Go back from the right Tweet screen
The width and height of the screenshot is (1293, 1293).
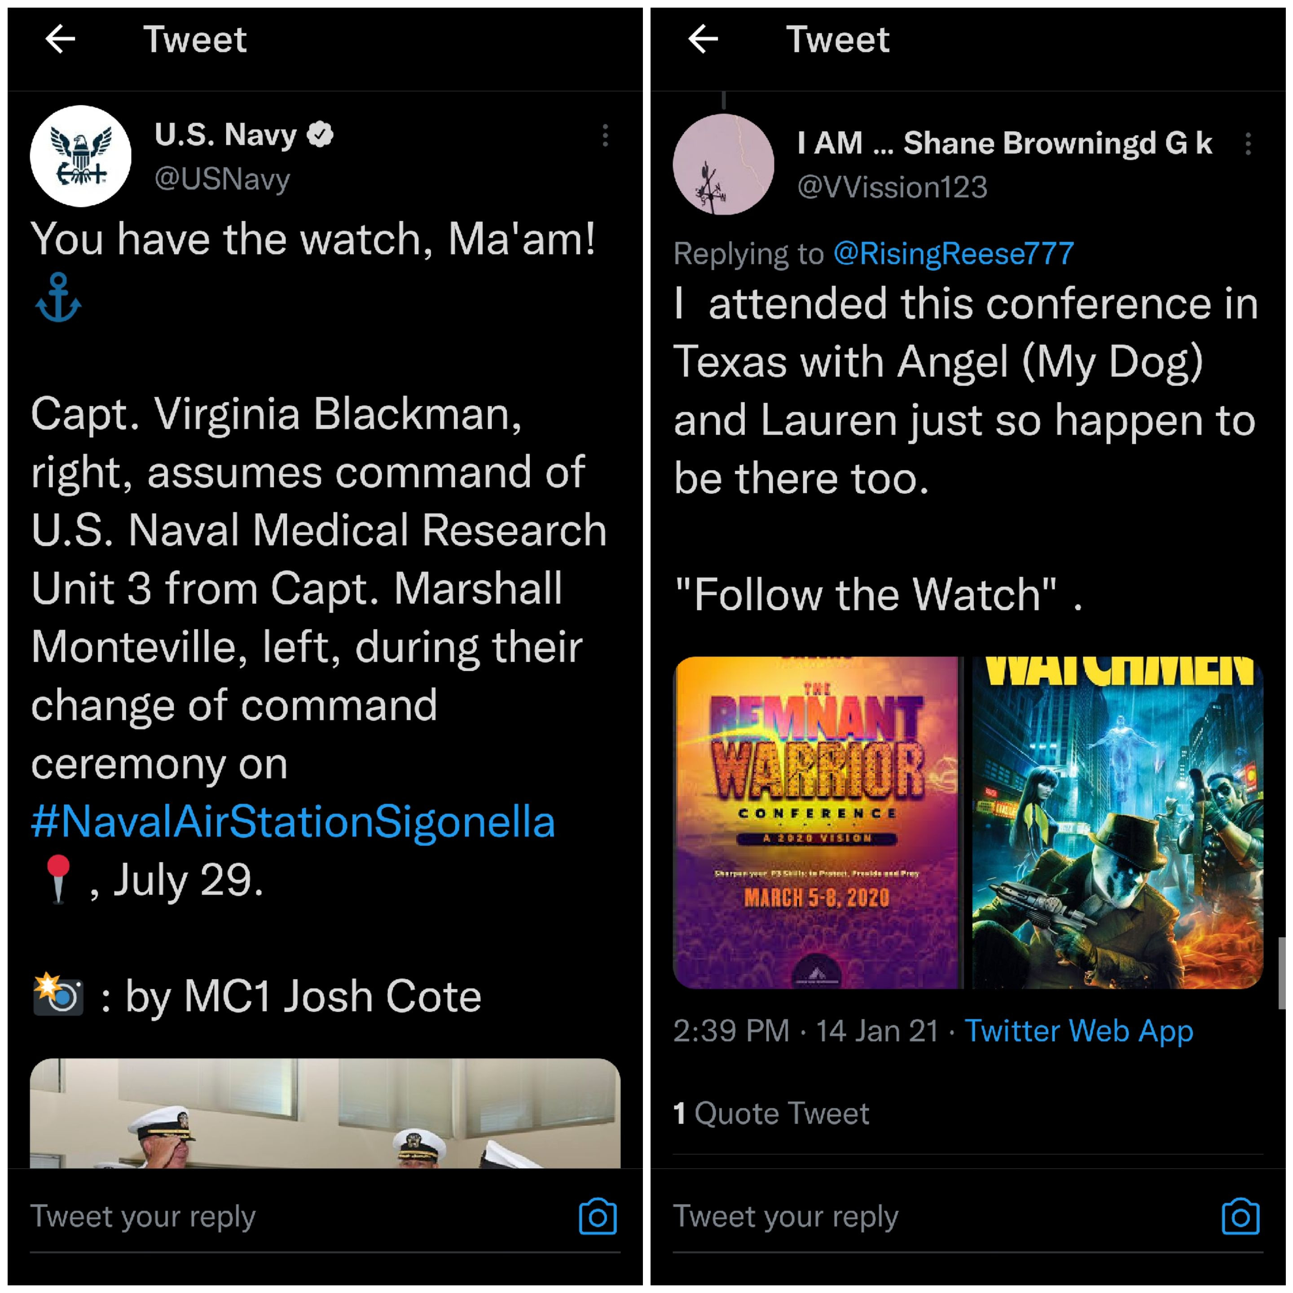coord(703,39)
